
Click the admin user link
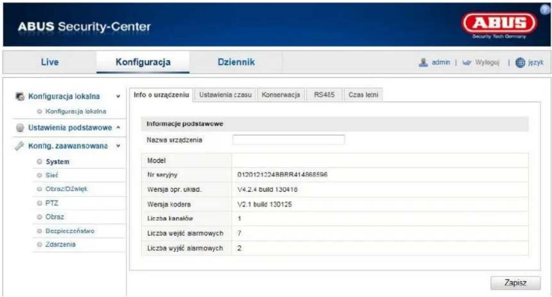[441, 63]
